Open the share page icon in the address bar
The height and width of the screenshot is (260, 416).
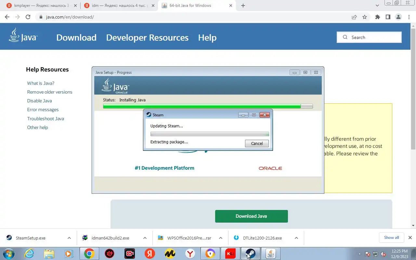tap(354, 17)
